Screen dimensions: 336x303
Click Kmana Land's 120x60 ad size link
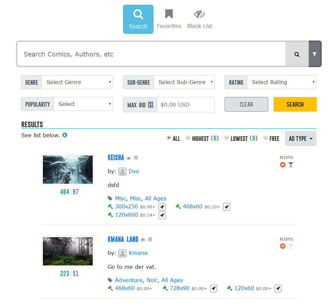(244, 288)
